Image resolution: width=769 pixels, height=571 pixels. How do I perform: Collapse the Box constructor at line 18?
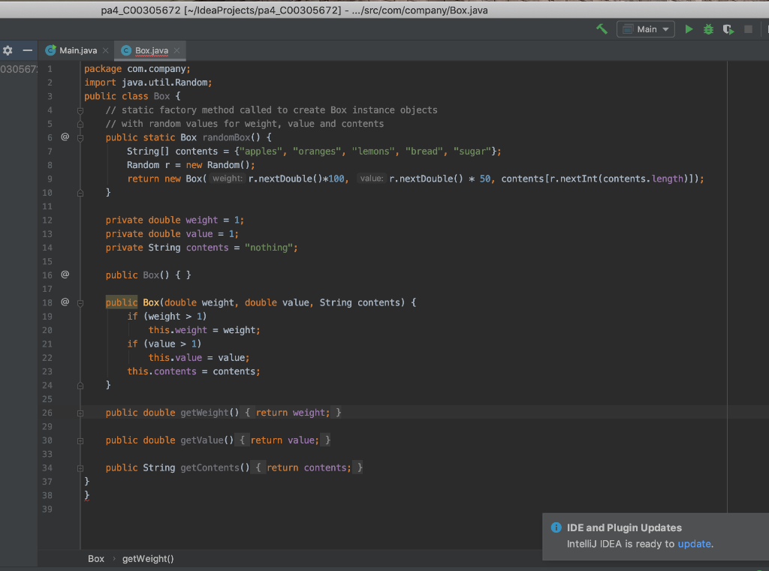point(80,303)
